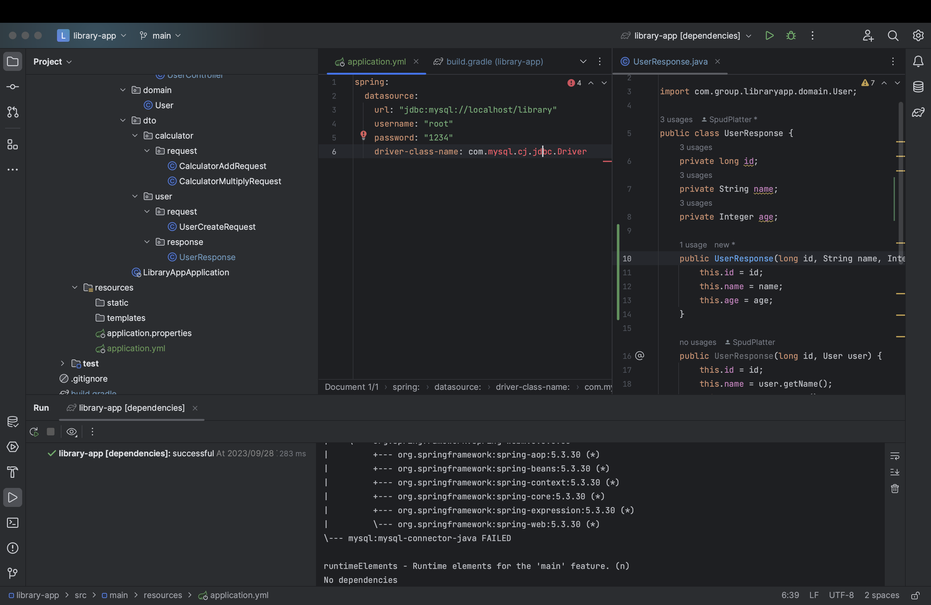931x605 pixels.
Task: Collapse the response folder
Action: tap(147, 242)
